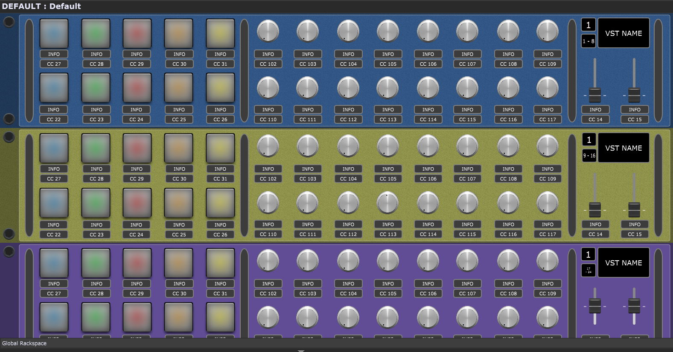Click the CC 105 knob in the purple rack
Screen dimensions: 673x352
coord(387,261)
